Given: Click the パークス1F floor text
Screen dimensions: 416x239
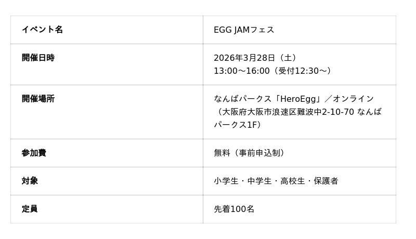Looking at the screenshot, I should [x=237, y=125].
